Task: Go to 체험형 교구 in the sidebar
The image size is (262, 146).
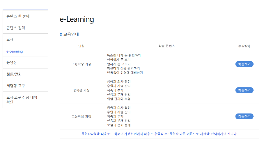Action: [x=25, y=86]
